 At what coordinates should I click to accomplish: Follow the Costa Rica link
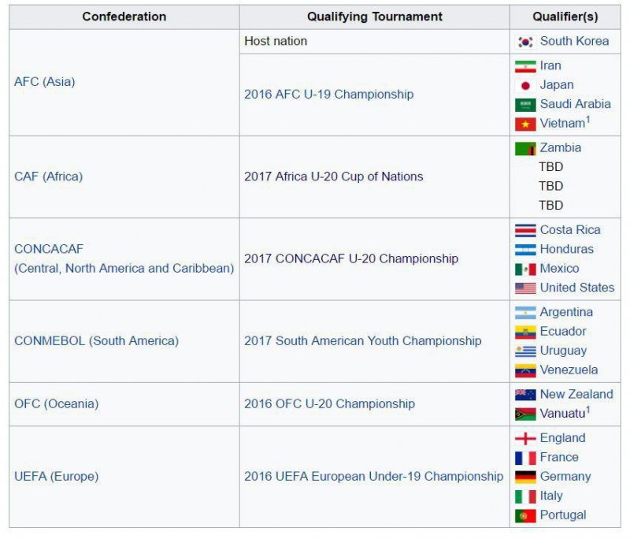pos(570,230)
